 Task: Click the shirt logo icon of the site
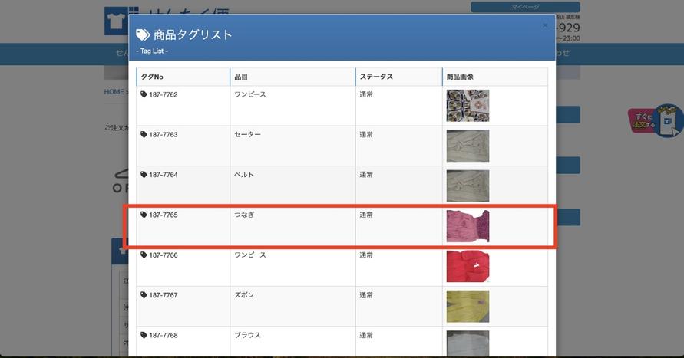(x=117, y=21)
